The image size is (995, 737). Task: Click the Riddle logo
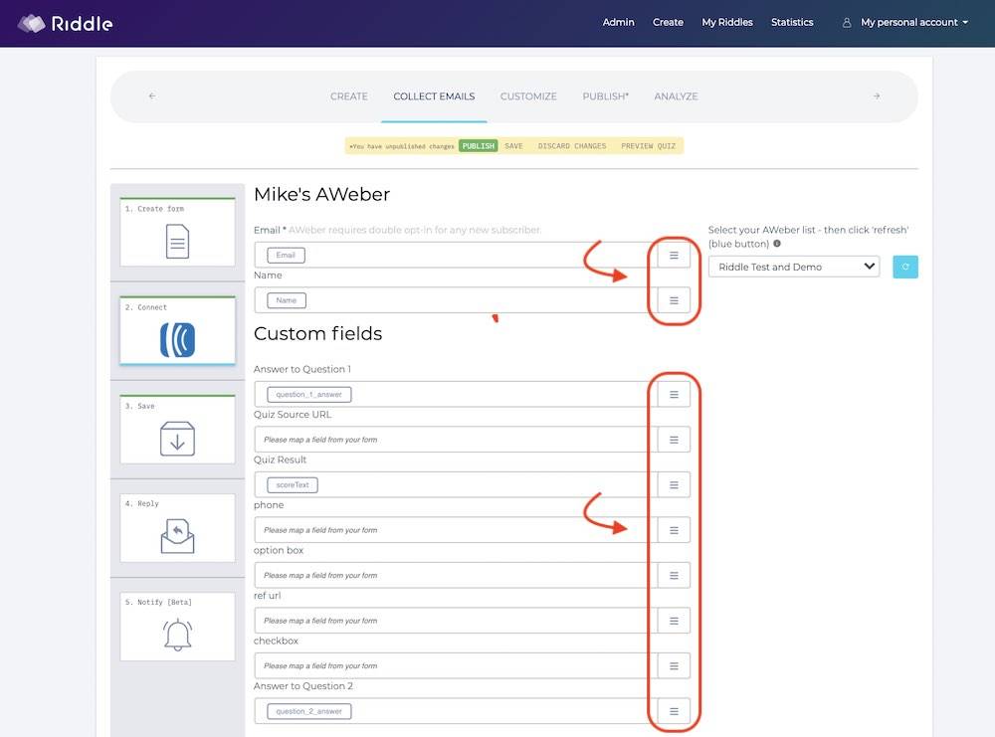[x=66, y=24]
